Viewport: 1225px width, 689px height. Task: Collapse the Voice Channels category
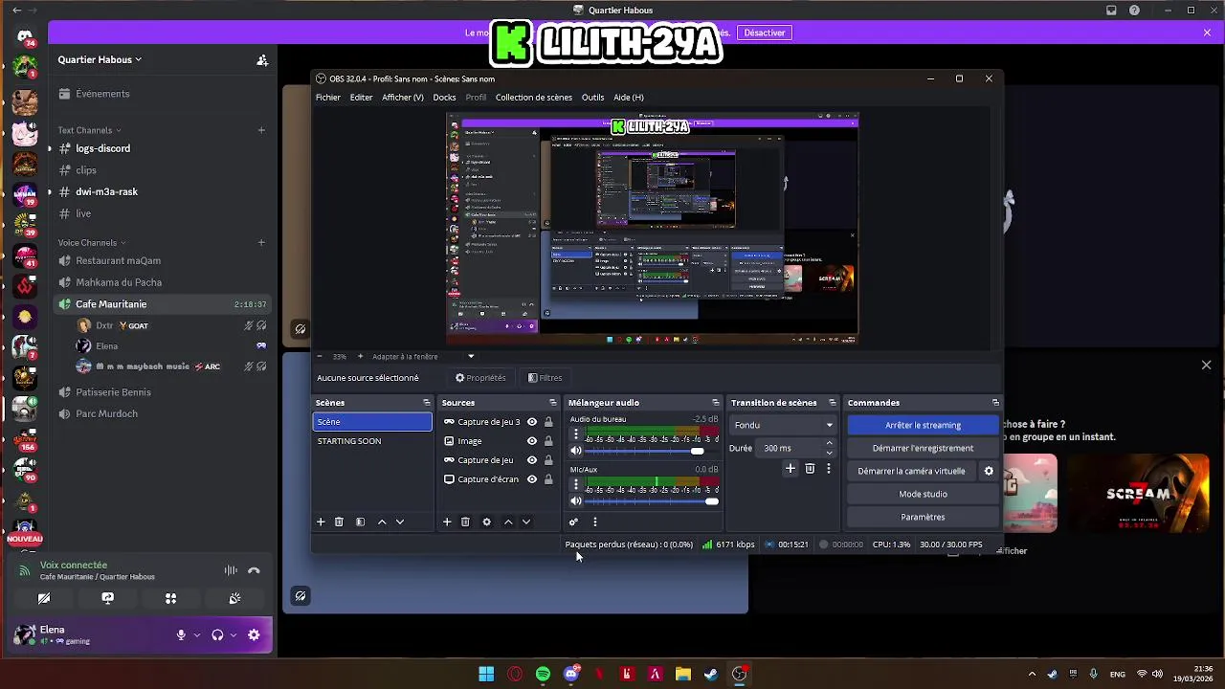(92, 242)
